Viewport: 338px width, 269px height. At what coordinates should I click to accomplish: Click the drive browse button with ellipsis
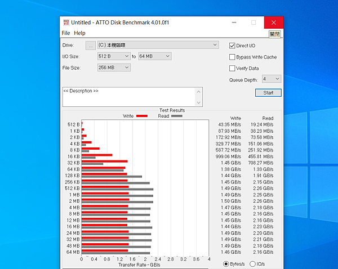[x=91, y=46]
